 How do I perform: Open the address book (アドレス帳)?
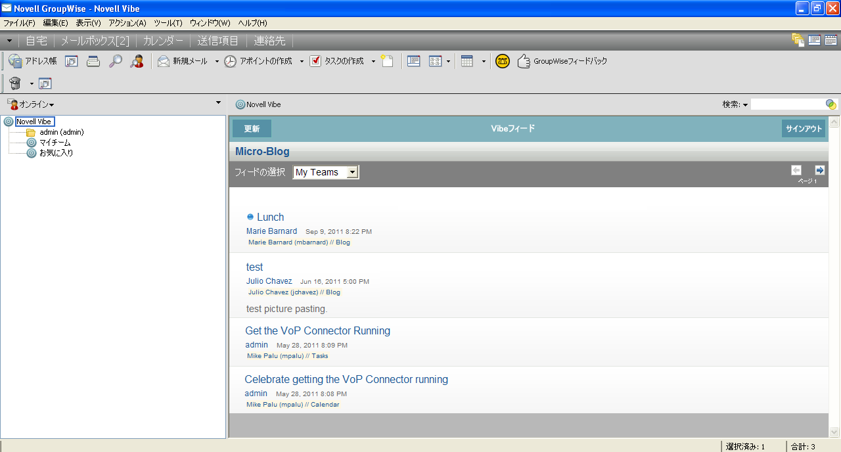click(33, 60)
